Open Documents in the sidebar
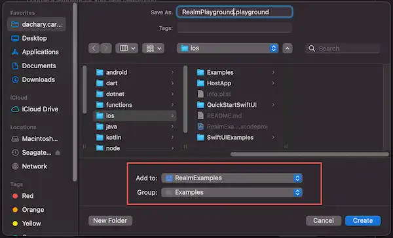 point(34,66)
